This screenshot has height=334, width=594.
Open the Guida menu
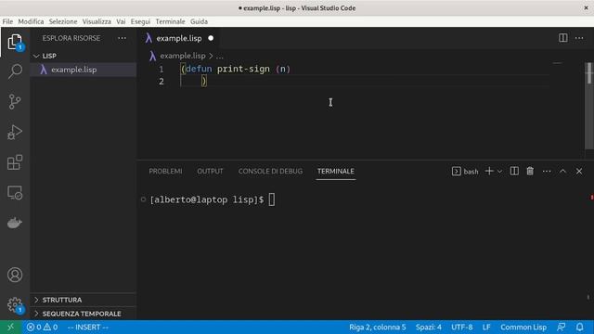tap(199, 21)
